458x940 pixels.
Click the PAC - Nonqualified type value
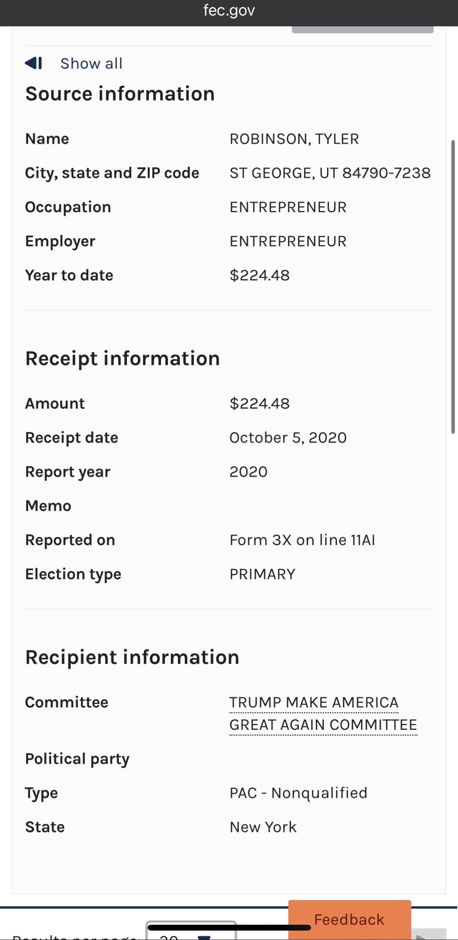298,793
